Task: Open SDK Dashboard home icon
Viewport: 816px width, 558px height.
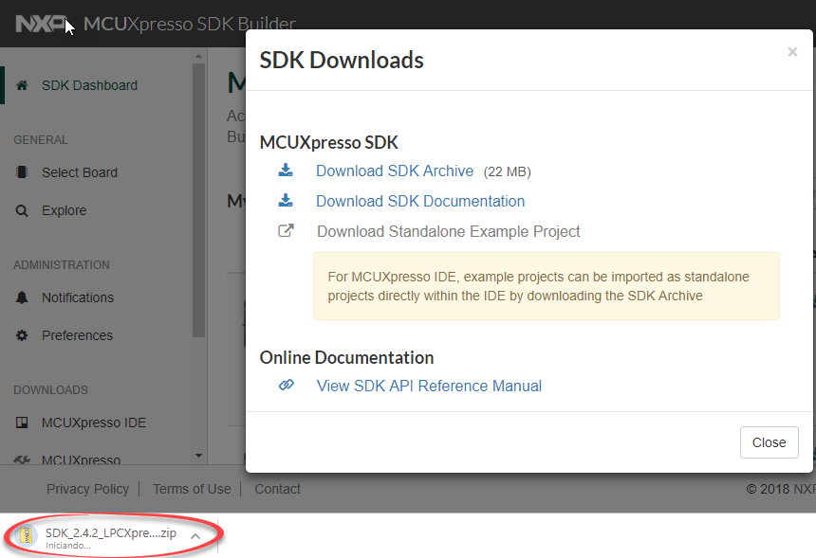Action: 22,85
